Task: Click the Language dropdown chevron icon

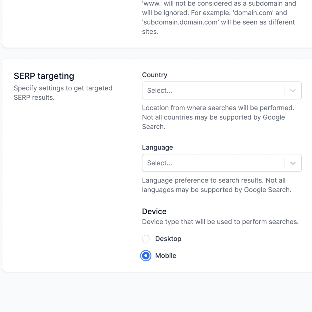Action: (292, 163)
